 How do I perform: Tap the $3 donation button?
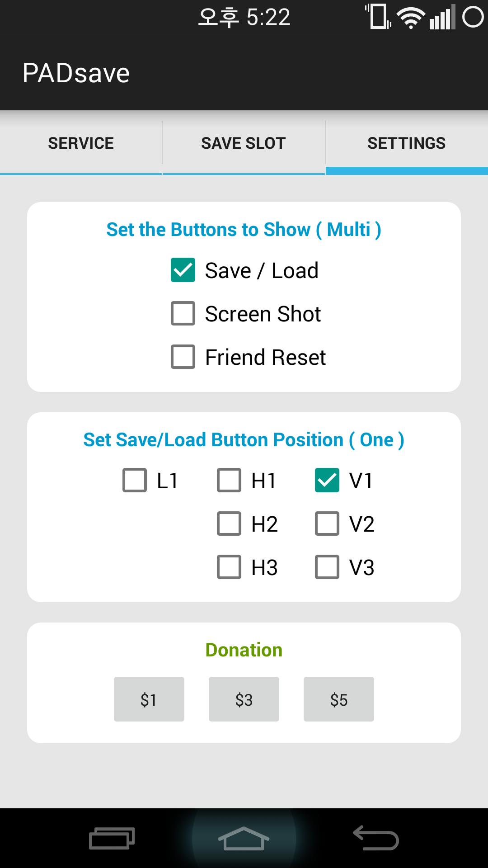click(244, 699)
